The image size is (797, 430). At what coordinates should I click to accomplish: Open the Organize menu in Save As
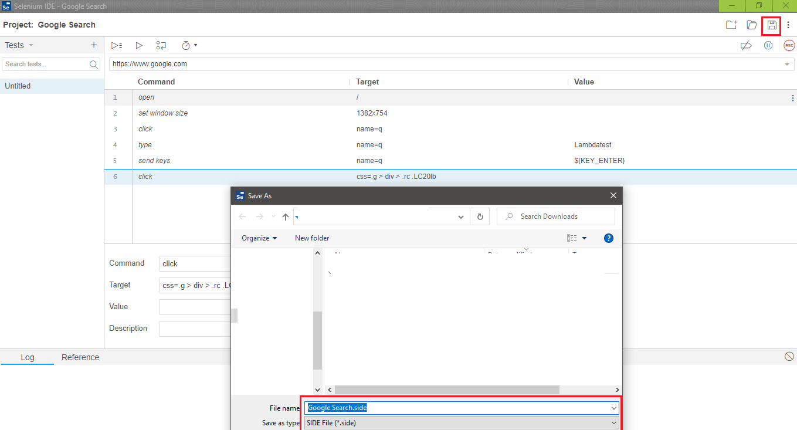coord(258,238)
